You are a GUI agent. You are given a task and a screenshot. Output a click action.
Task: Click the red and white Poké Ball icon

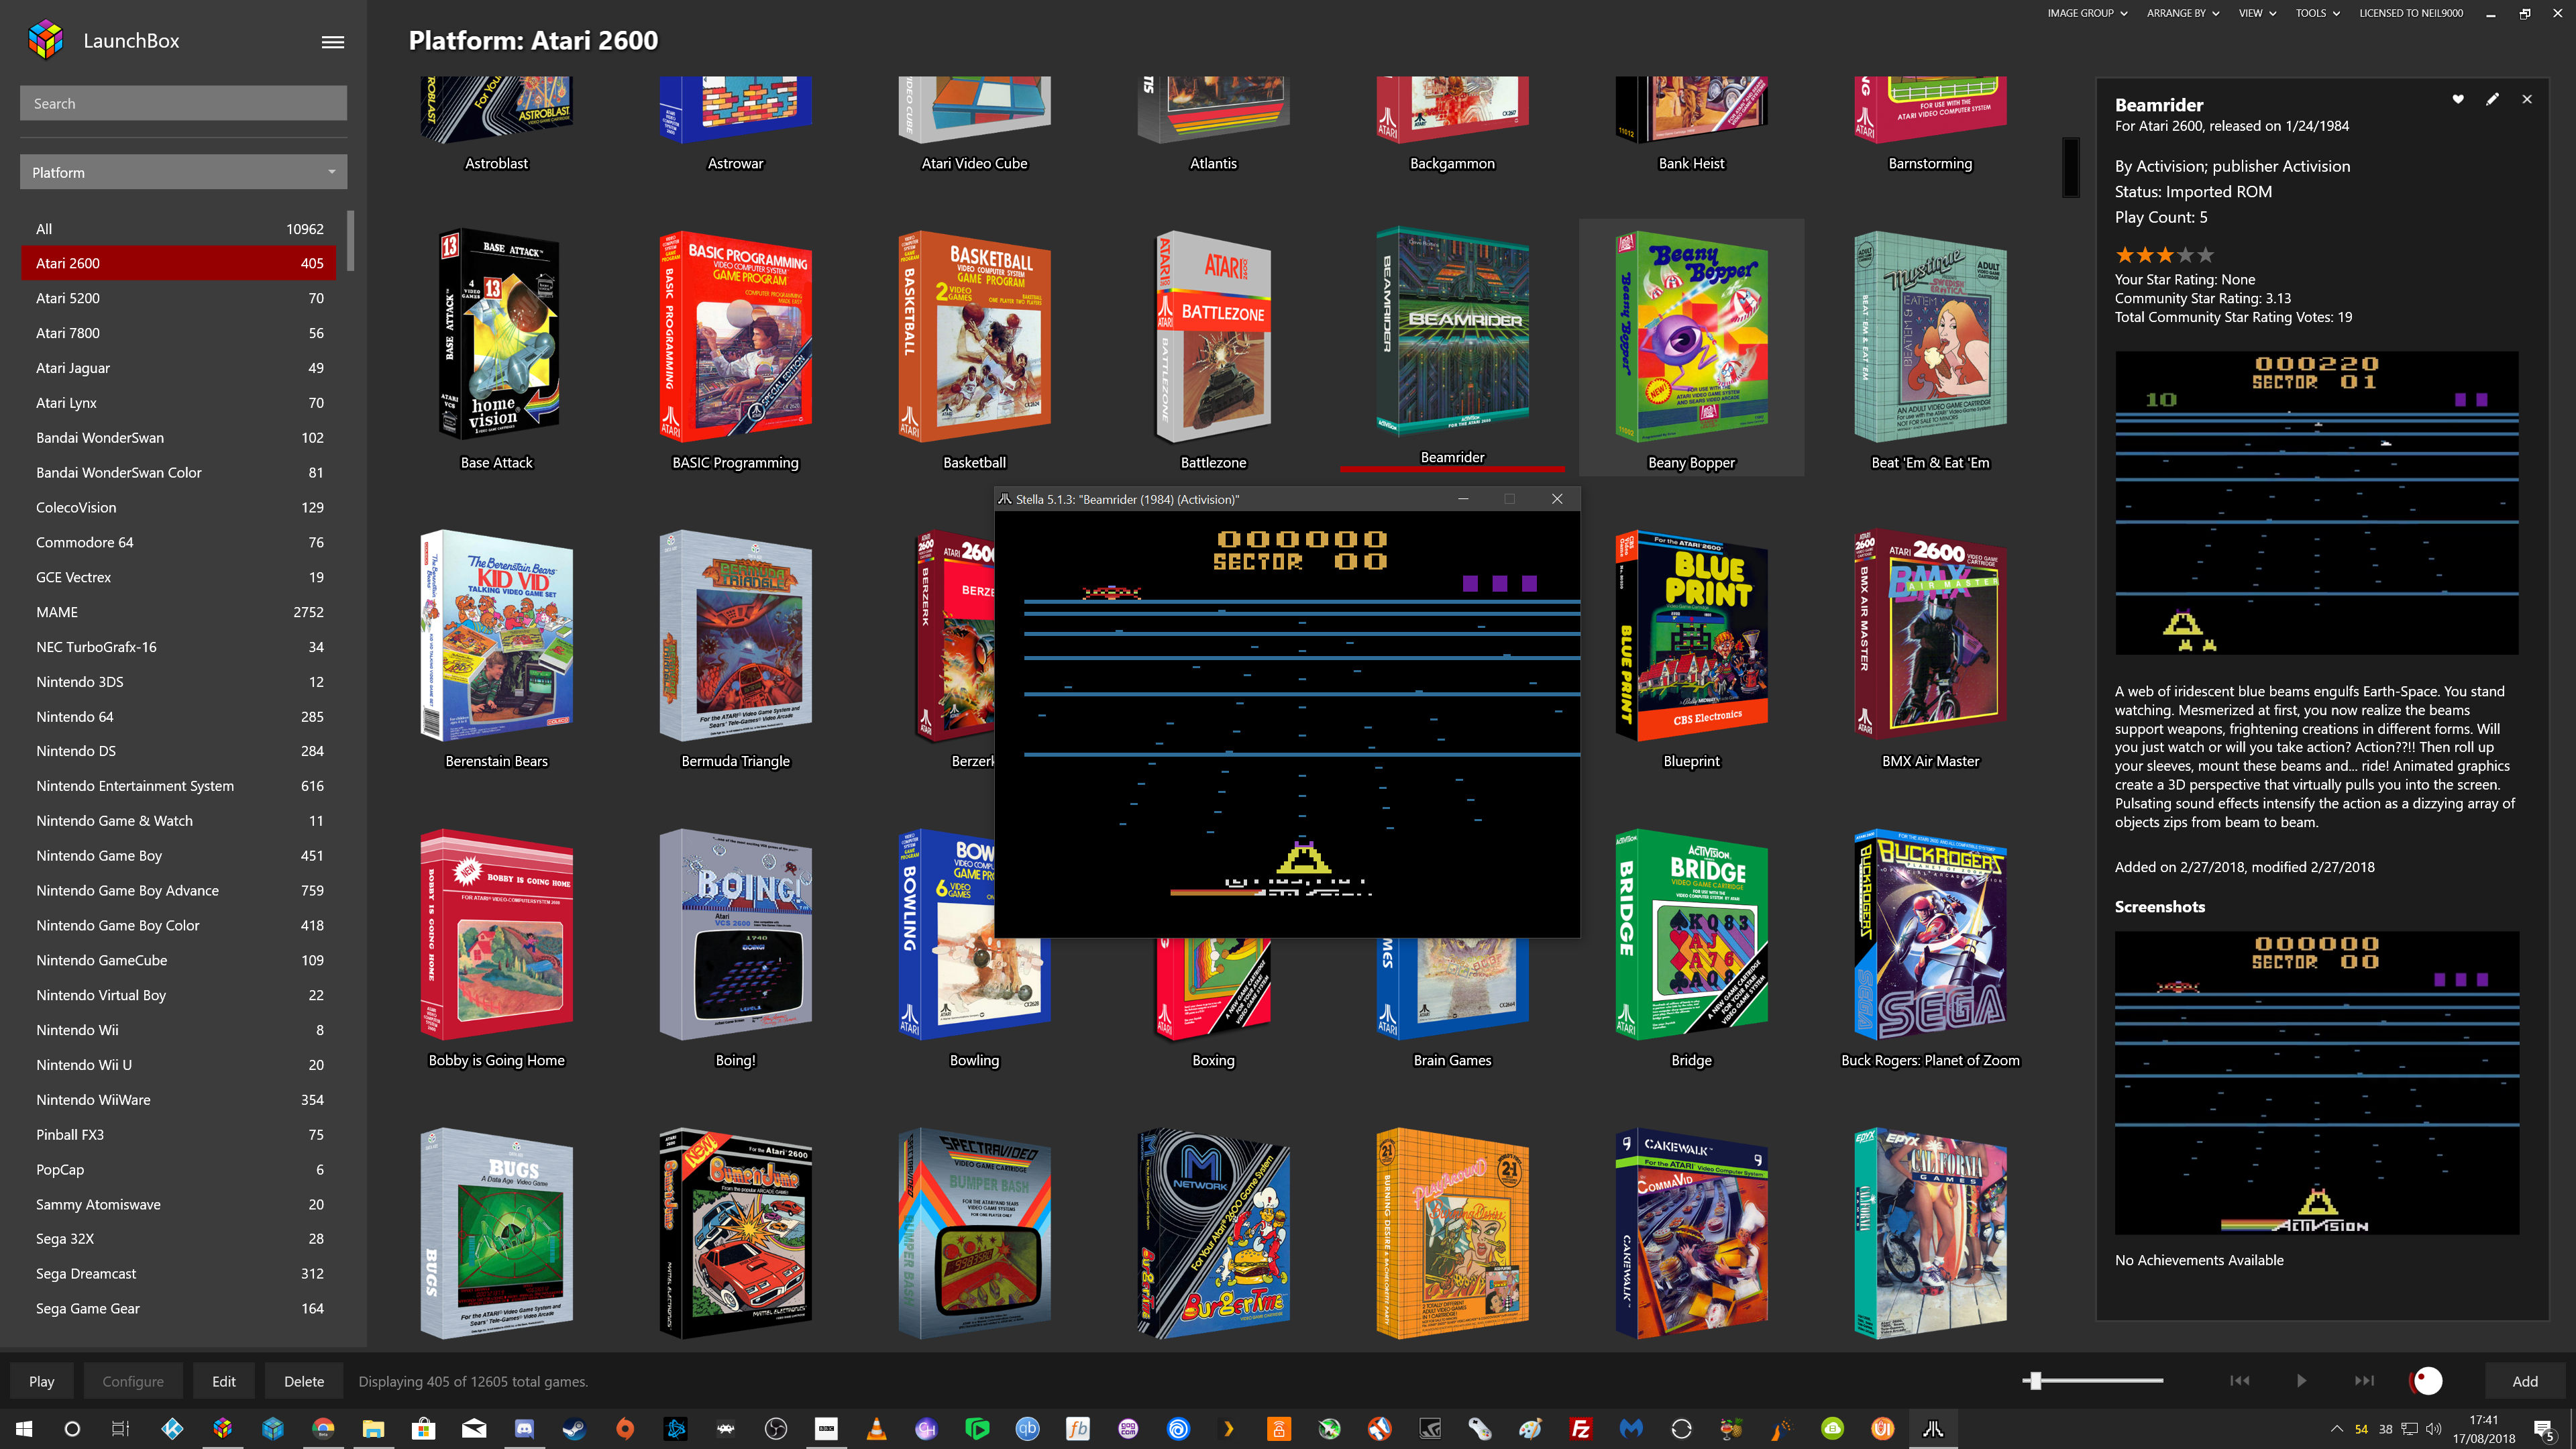click(x=2427, y=1380)
